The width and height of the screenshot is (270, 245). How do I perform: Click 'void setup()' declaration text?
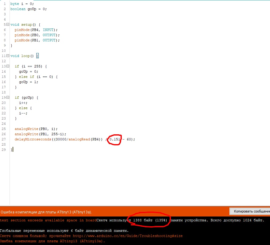tap(23, 25)
